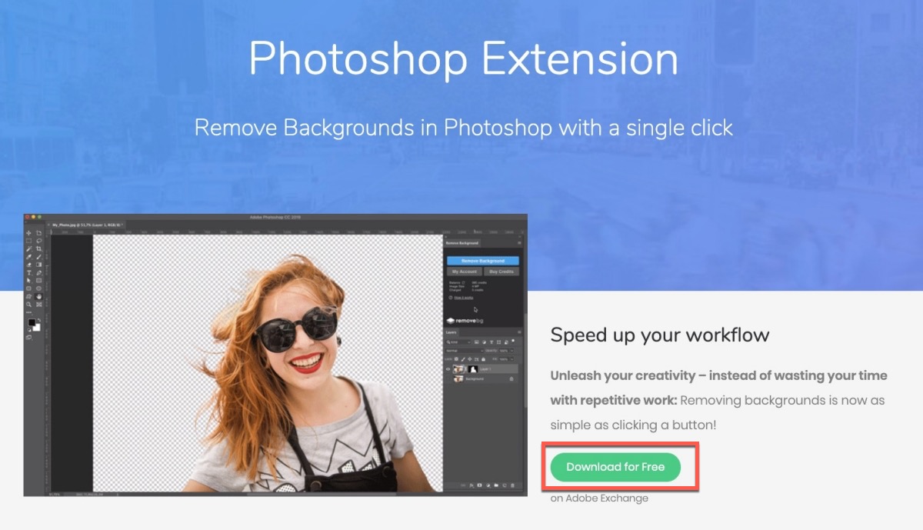Screen dimensions: 923x530
Task: Click the new adjustment layer icon
Action: point(488,485)
